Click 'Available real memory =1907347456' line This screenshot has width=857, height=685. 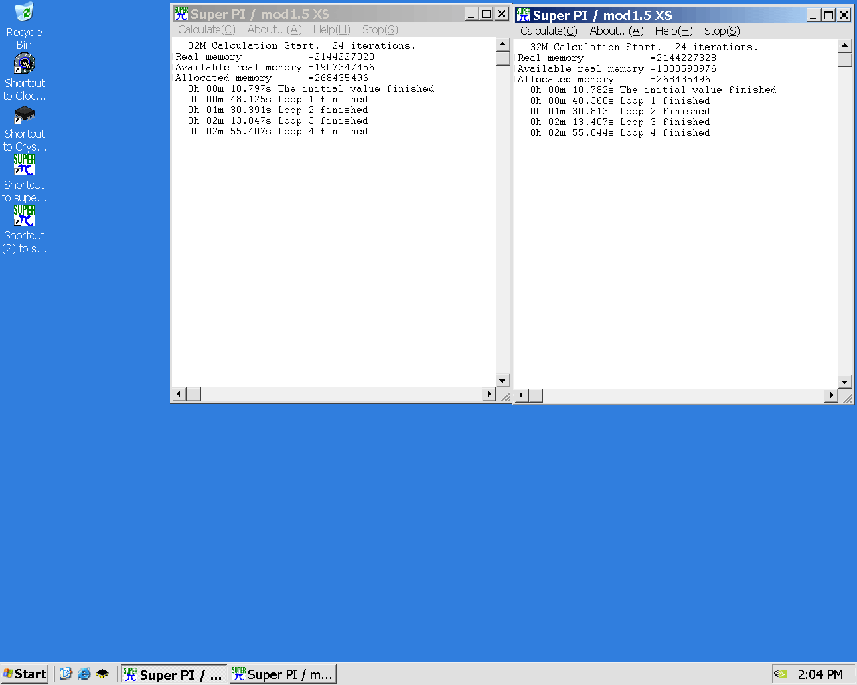[x=275, y=68]
